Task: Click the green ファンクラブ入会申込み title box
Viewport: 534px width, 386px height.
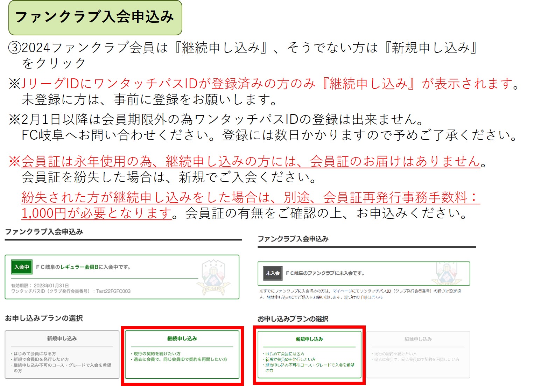Action: [x=95, y=17]
